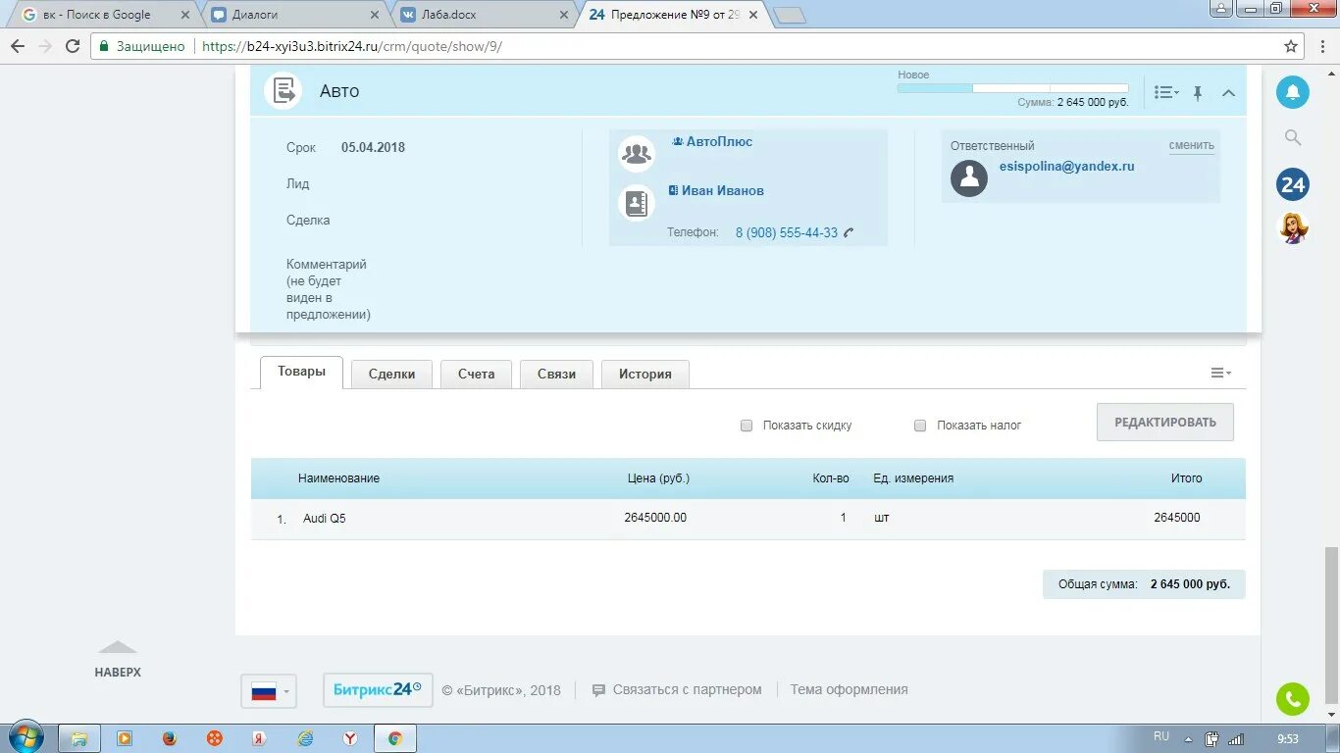Go back with browser back arrow
Screen dimensions: 1340x753
(x=18, y=46)
